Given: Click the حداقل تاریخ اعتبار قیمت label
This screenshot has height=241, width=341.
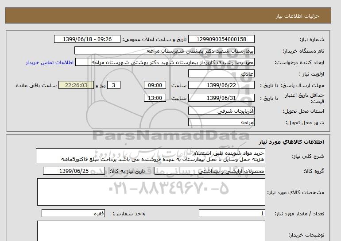Looking at the screenshot, I should [305, 98].
